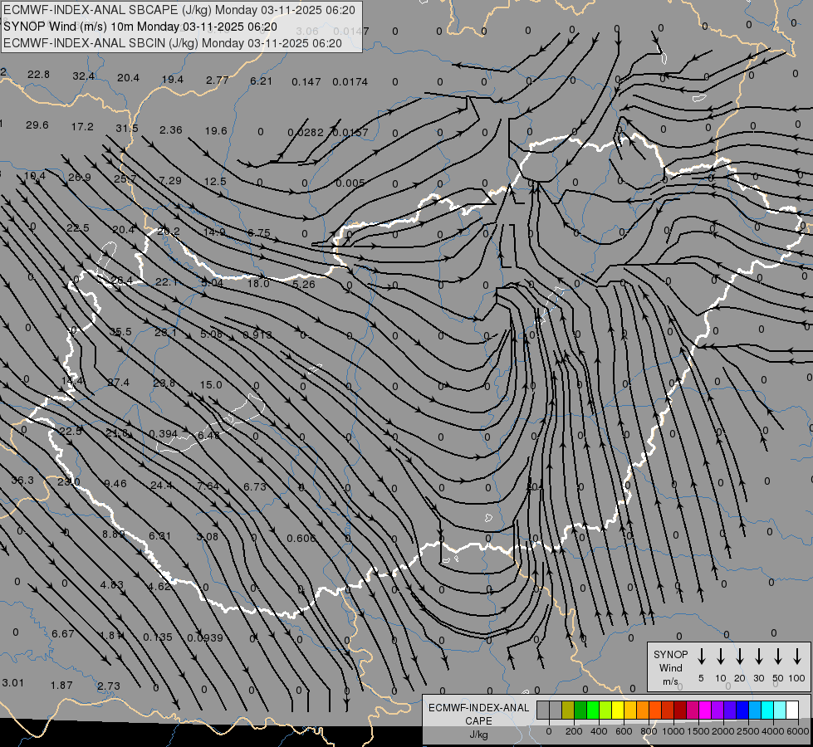
Task: Click the 15.0 value on the map
Action: coord(211,384)
